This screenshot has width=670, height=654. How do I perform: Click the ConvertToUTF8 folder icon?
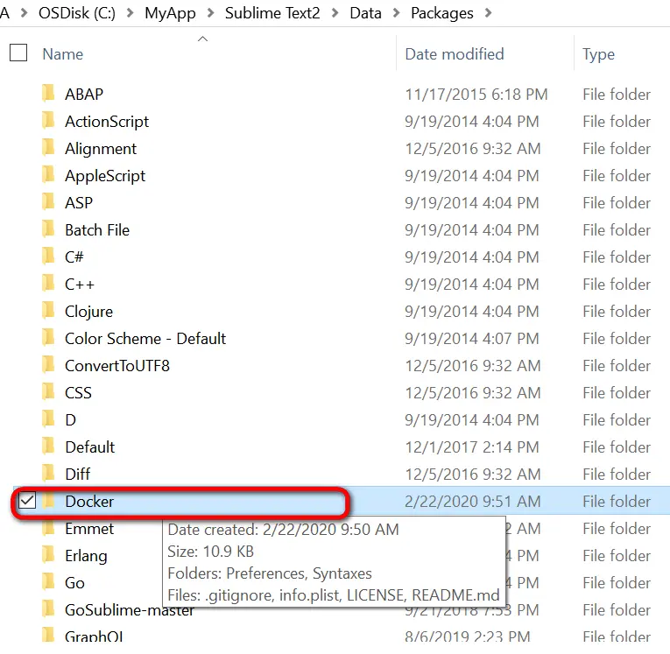(48, 365)
